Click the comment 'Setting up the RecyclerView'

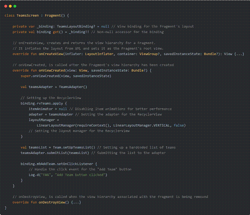click(x=51, y=98)
